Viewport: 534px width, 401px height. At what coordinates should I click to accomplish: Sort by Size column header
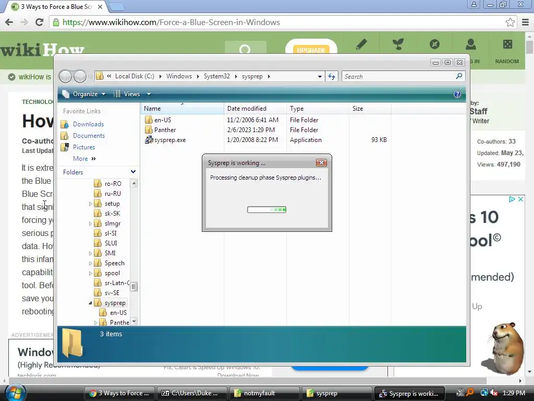click(x=370, y=109)
